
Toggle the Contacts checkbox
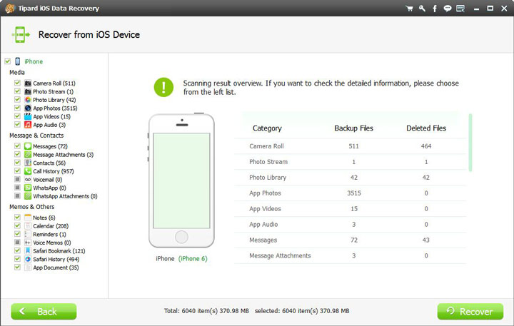(17, 163)
